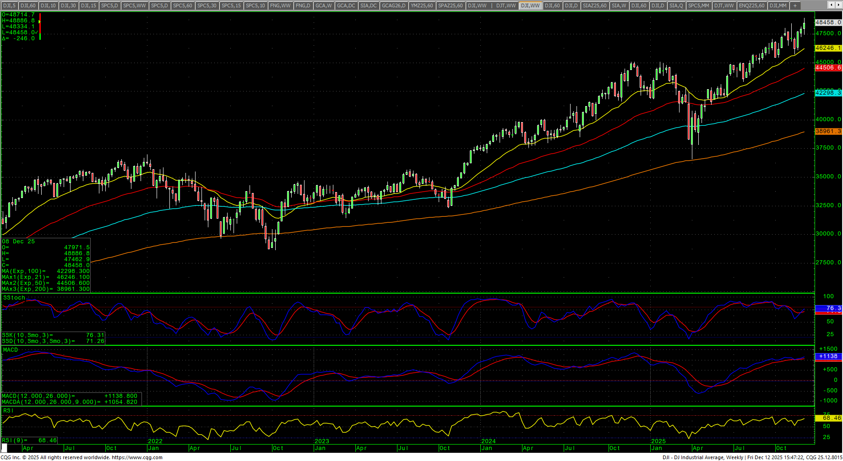Click the RSI study label
This screenshot has height=461, width=843.
(x=8, y=411)
